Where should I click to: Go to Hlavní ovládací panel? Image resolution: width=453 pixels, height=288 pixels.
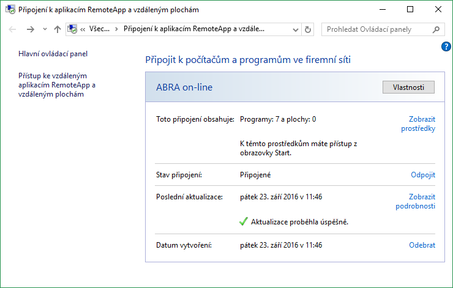click(53, 54)
